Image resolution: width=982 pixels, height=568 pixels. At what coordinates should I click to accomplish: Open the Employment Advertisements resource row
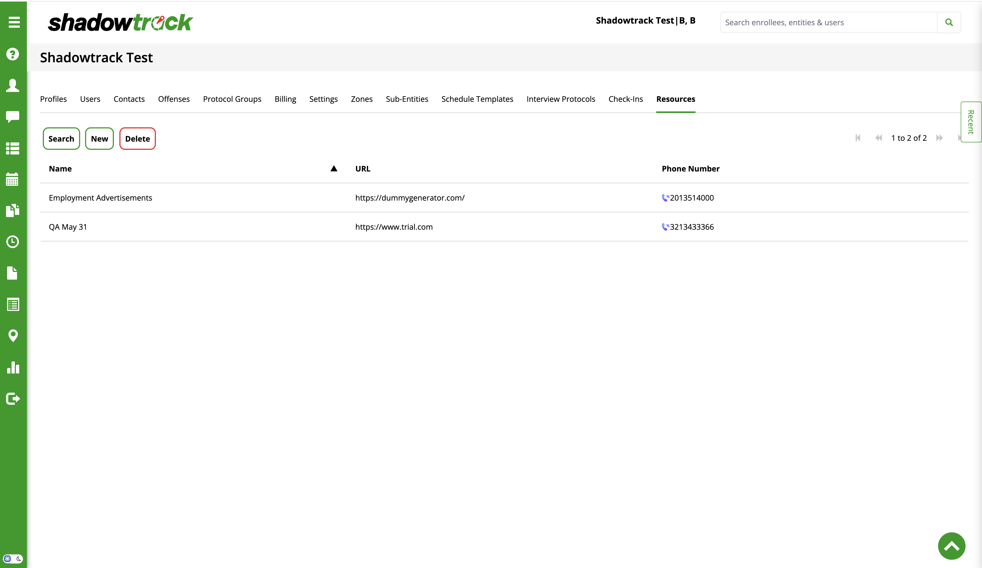tap(100, 198)
